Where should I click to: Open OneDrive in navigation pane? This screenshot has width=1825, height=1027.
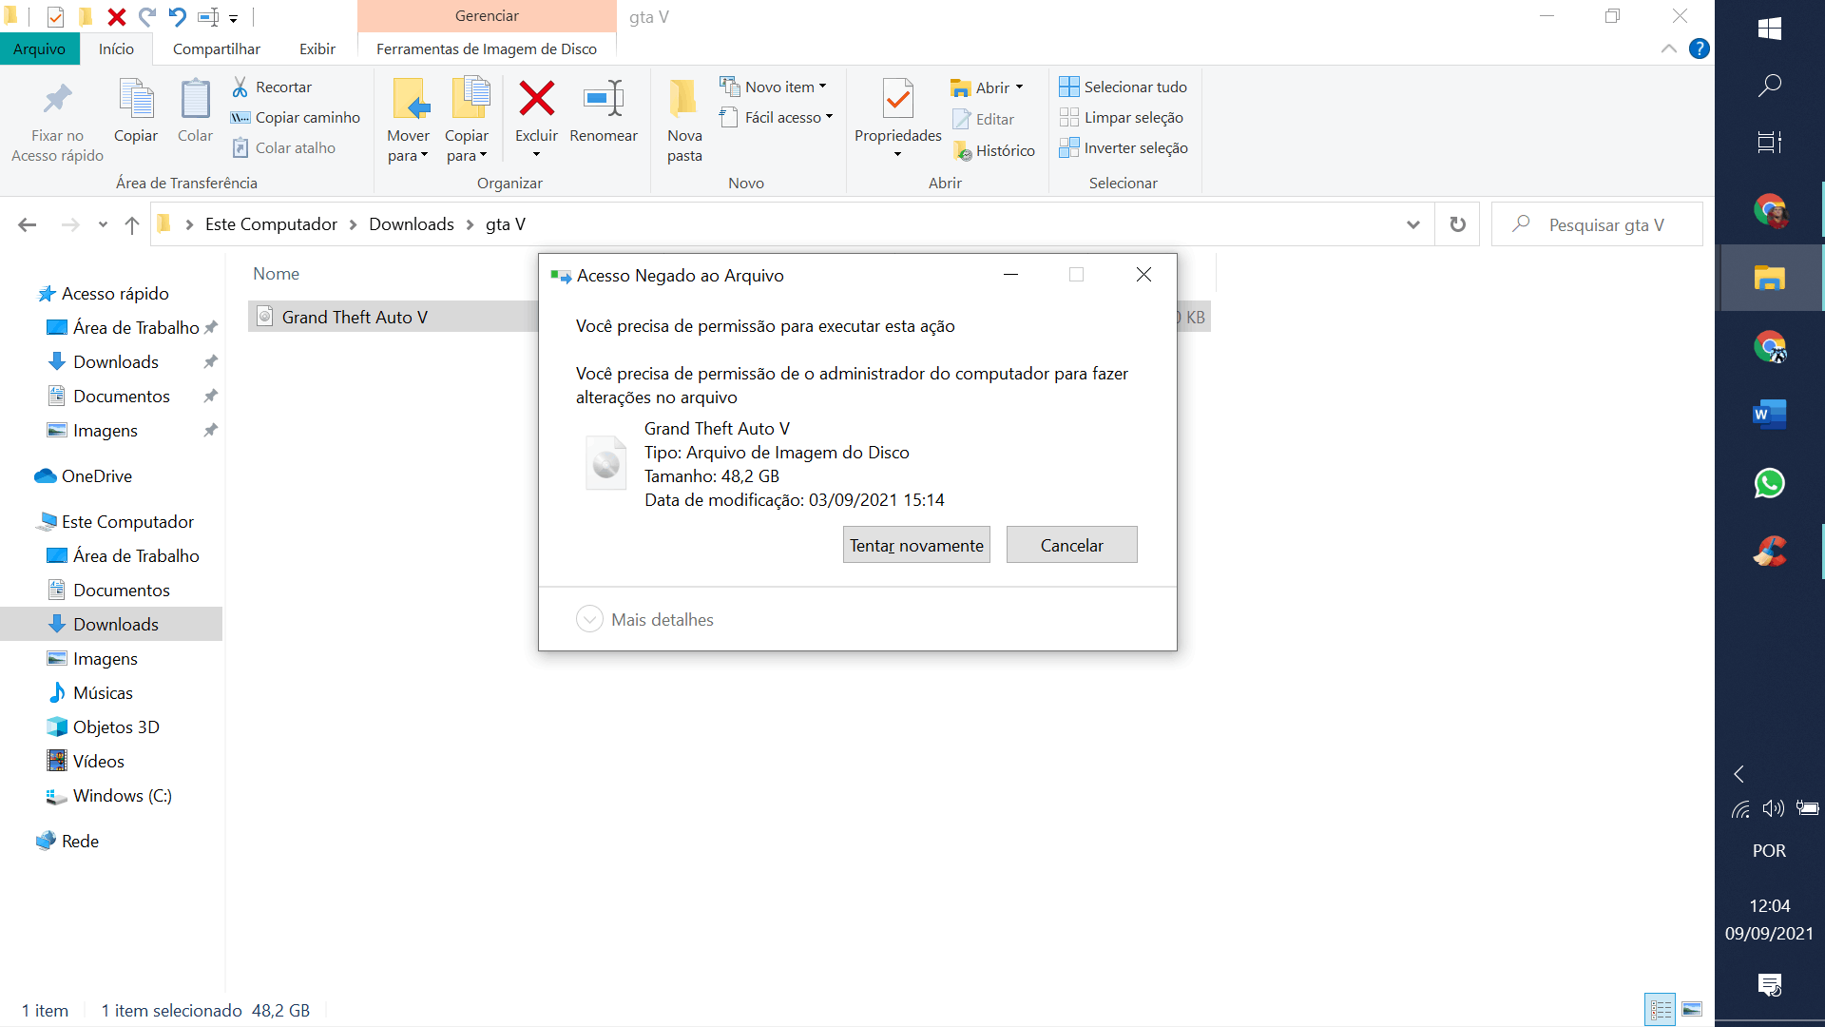(97, 475)
